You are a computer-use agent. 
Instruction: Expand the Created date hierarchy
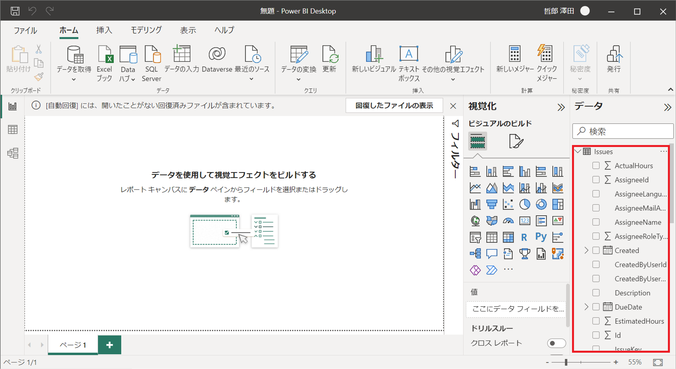(586, 250)
